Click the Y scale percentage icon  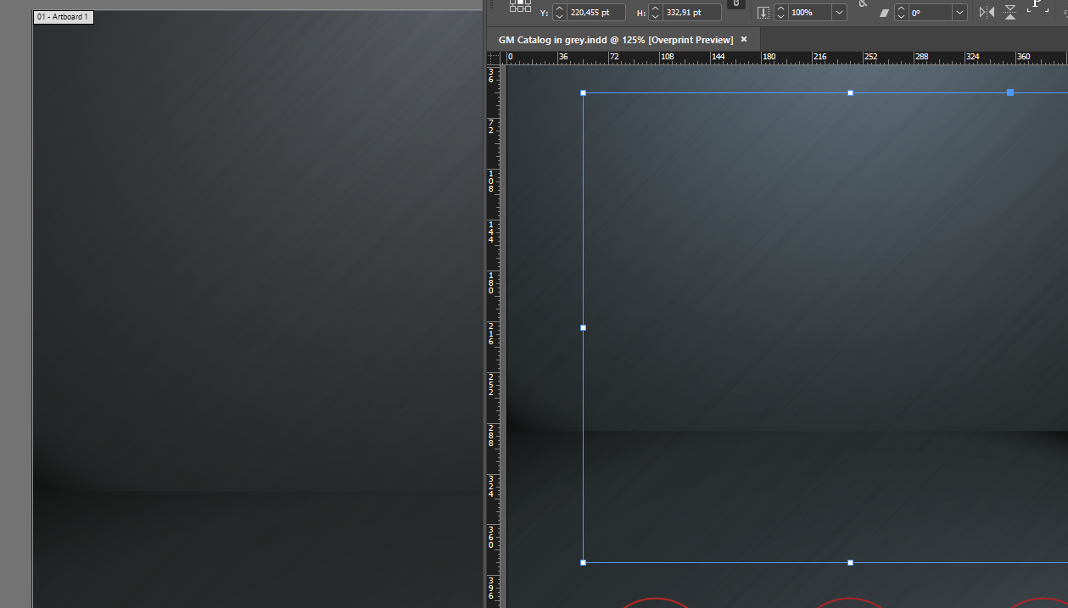(763, 13)
